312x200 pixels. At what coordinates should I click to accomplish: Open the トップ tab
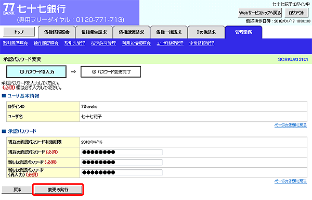pyautogui.click(x=19, y=32)
